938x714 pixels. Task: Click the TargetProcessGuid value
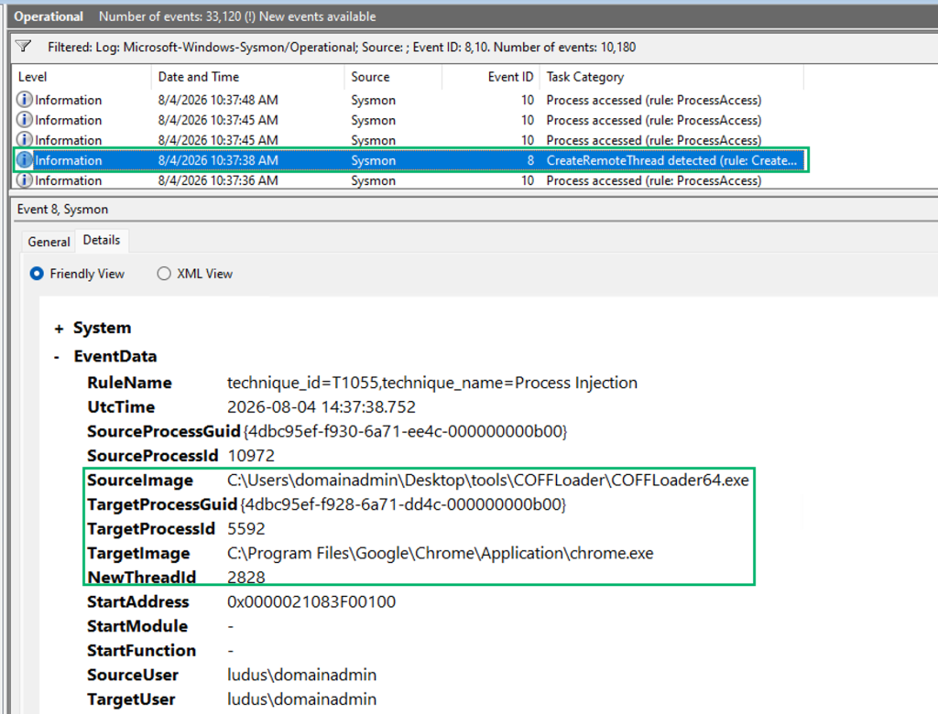(x=403, y=504)
